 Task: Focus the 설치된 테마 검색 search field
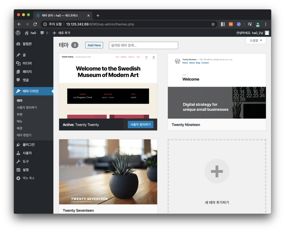143,45
